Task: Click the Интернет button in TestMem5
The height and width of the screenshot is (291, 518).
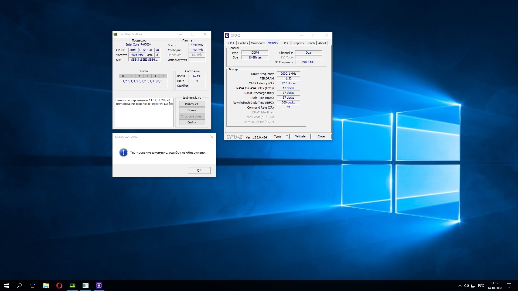Action: pos(192,104)
